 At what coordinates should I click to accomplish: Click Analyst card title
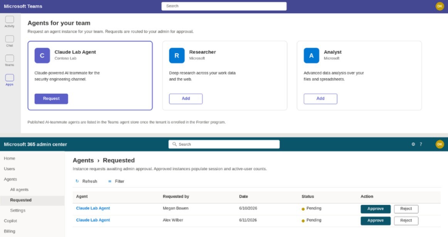point(333,52)
